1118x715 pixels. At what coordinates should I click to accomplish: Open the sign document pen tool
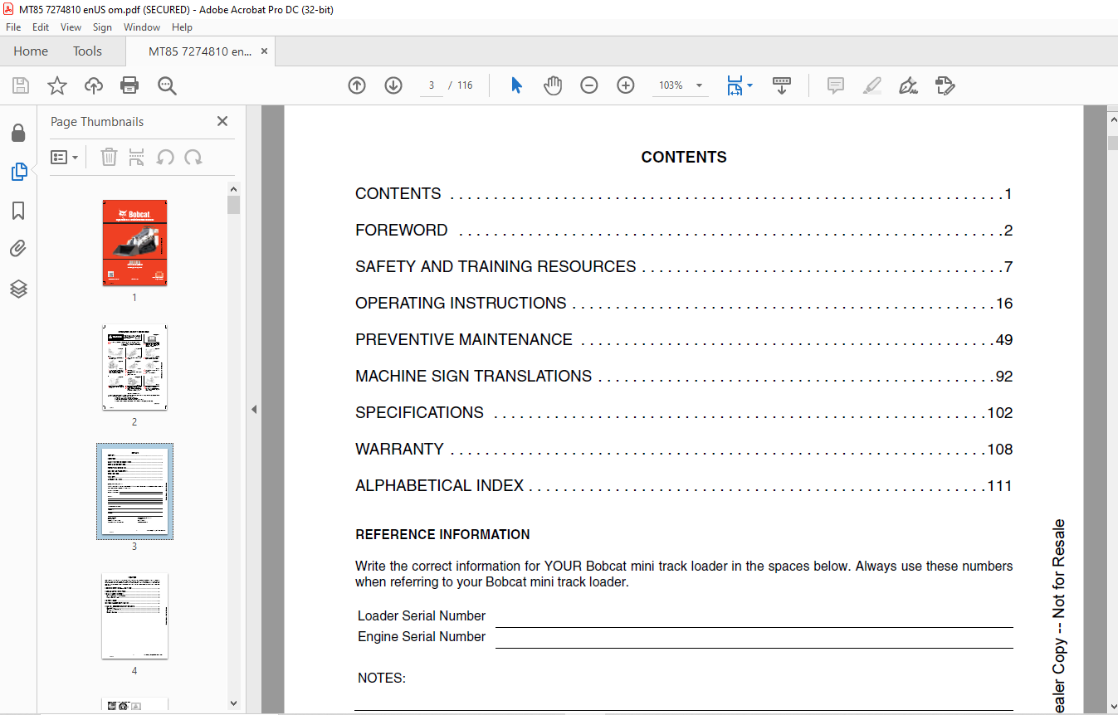(x=908, y=85)
